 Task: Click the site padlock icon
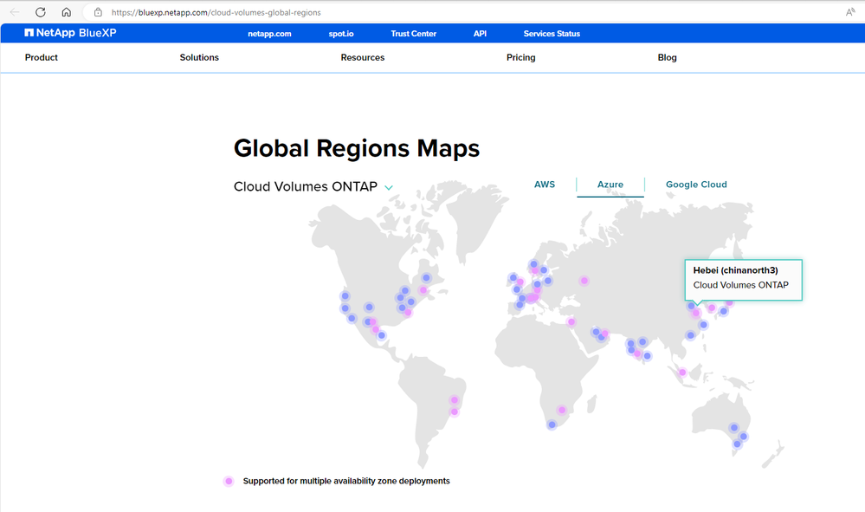[98, 13]
